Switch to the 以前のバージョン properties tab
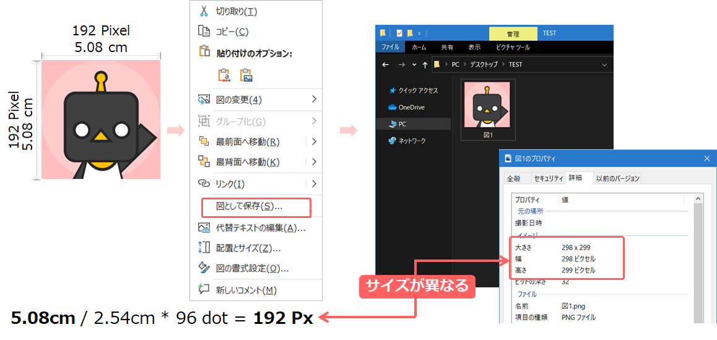Screen dimensions: 717x340 617,179
